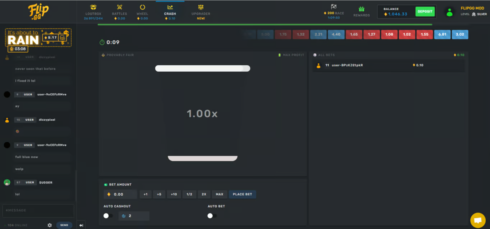The height and width of the screenshot is (229, 490).
Task: Collapse the chat sidebar panel
Action: pyautogui.click(x=81, y=225)
